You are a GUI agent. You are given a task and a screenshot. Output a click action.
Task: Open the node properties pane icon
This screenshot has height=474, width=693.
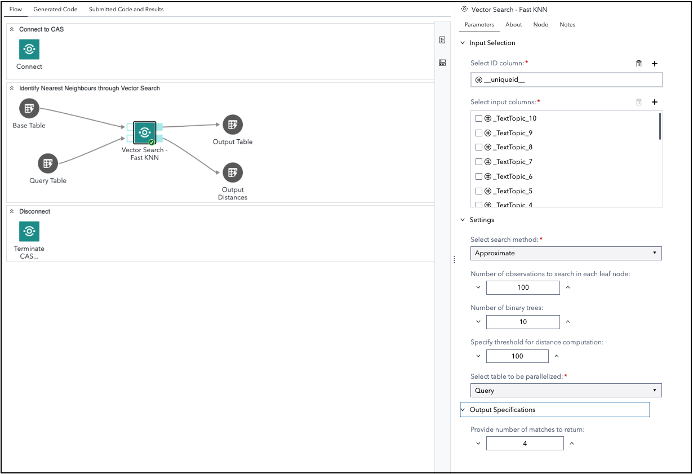coord(442,40)
